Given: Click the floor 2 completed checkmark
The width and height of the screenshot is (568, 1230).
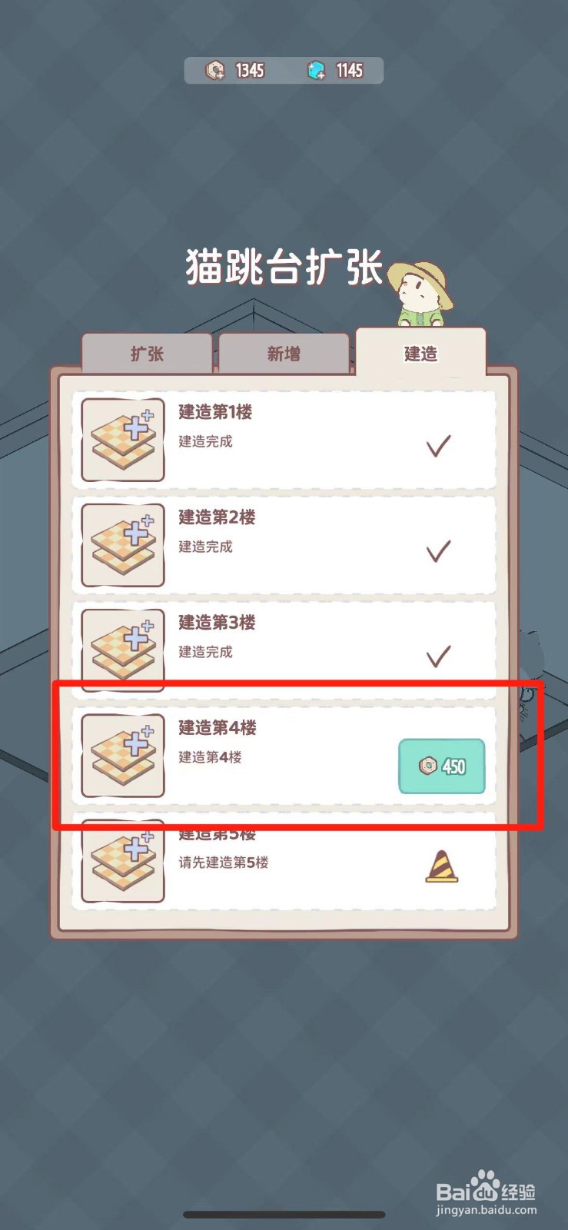Looking at the screenshot, I should 438,551.
